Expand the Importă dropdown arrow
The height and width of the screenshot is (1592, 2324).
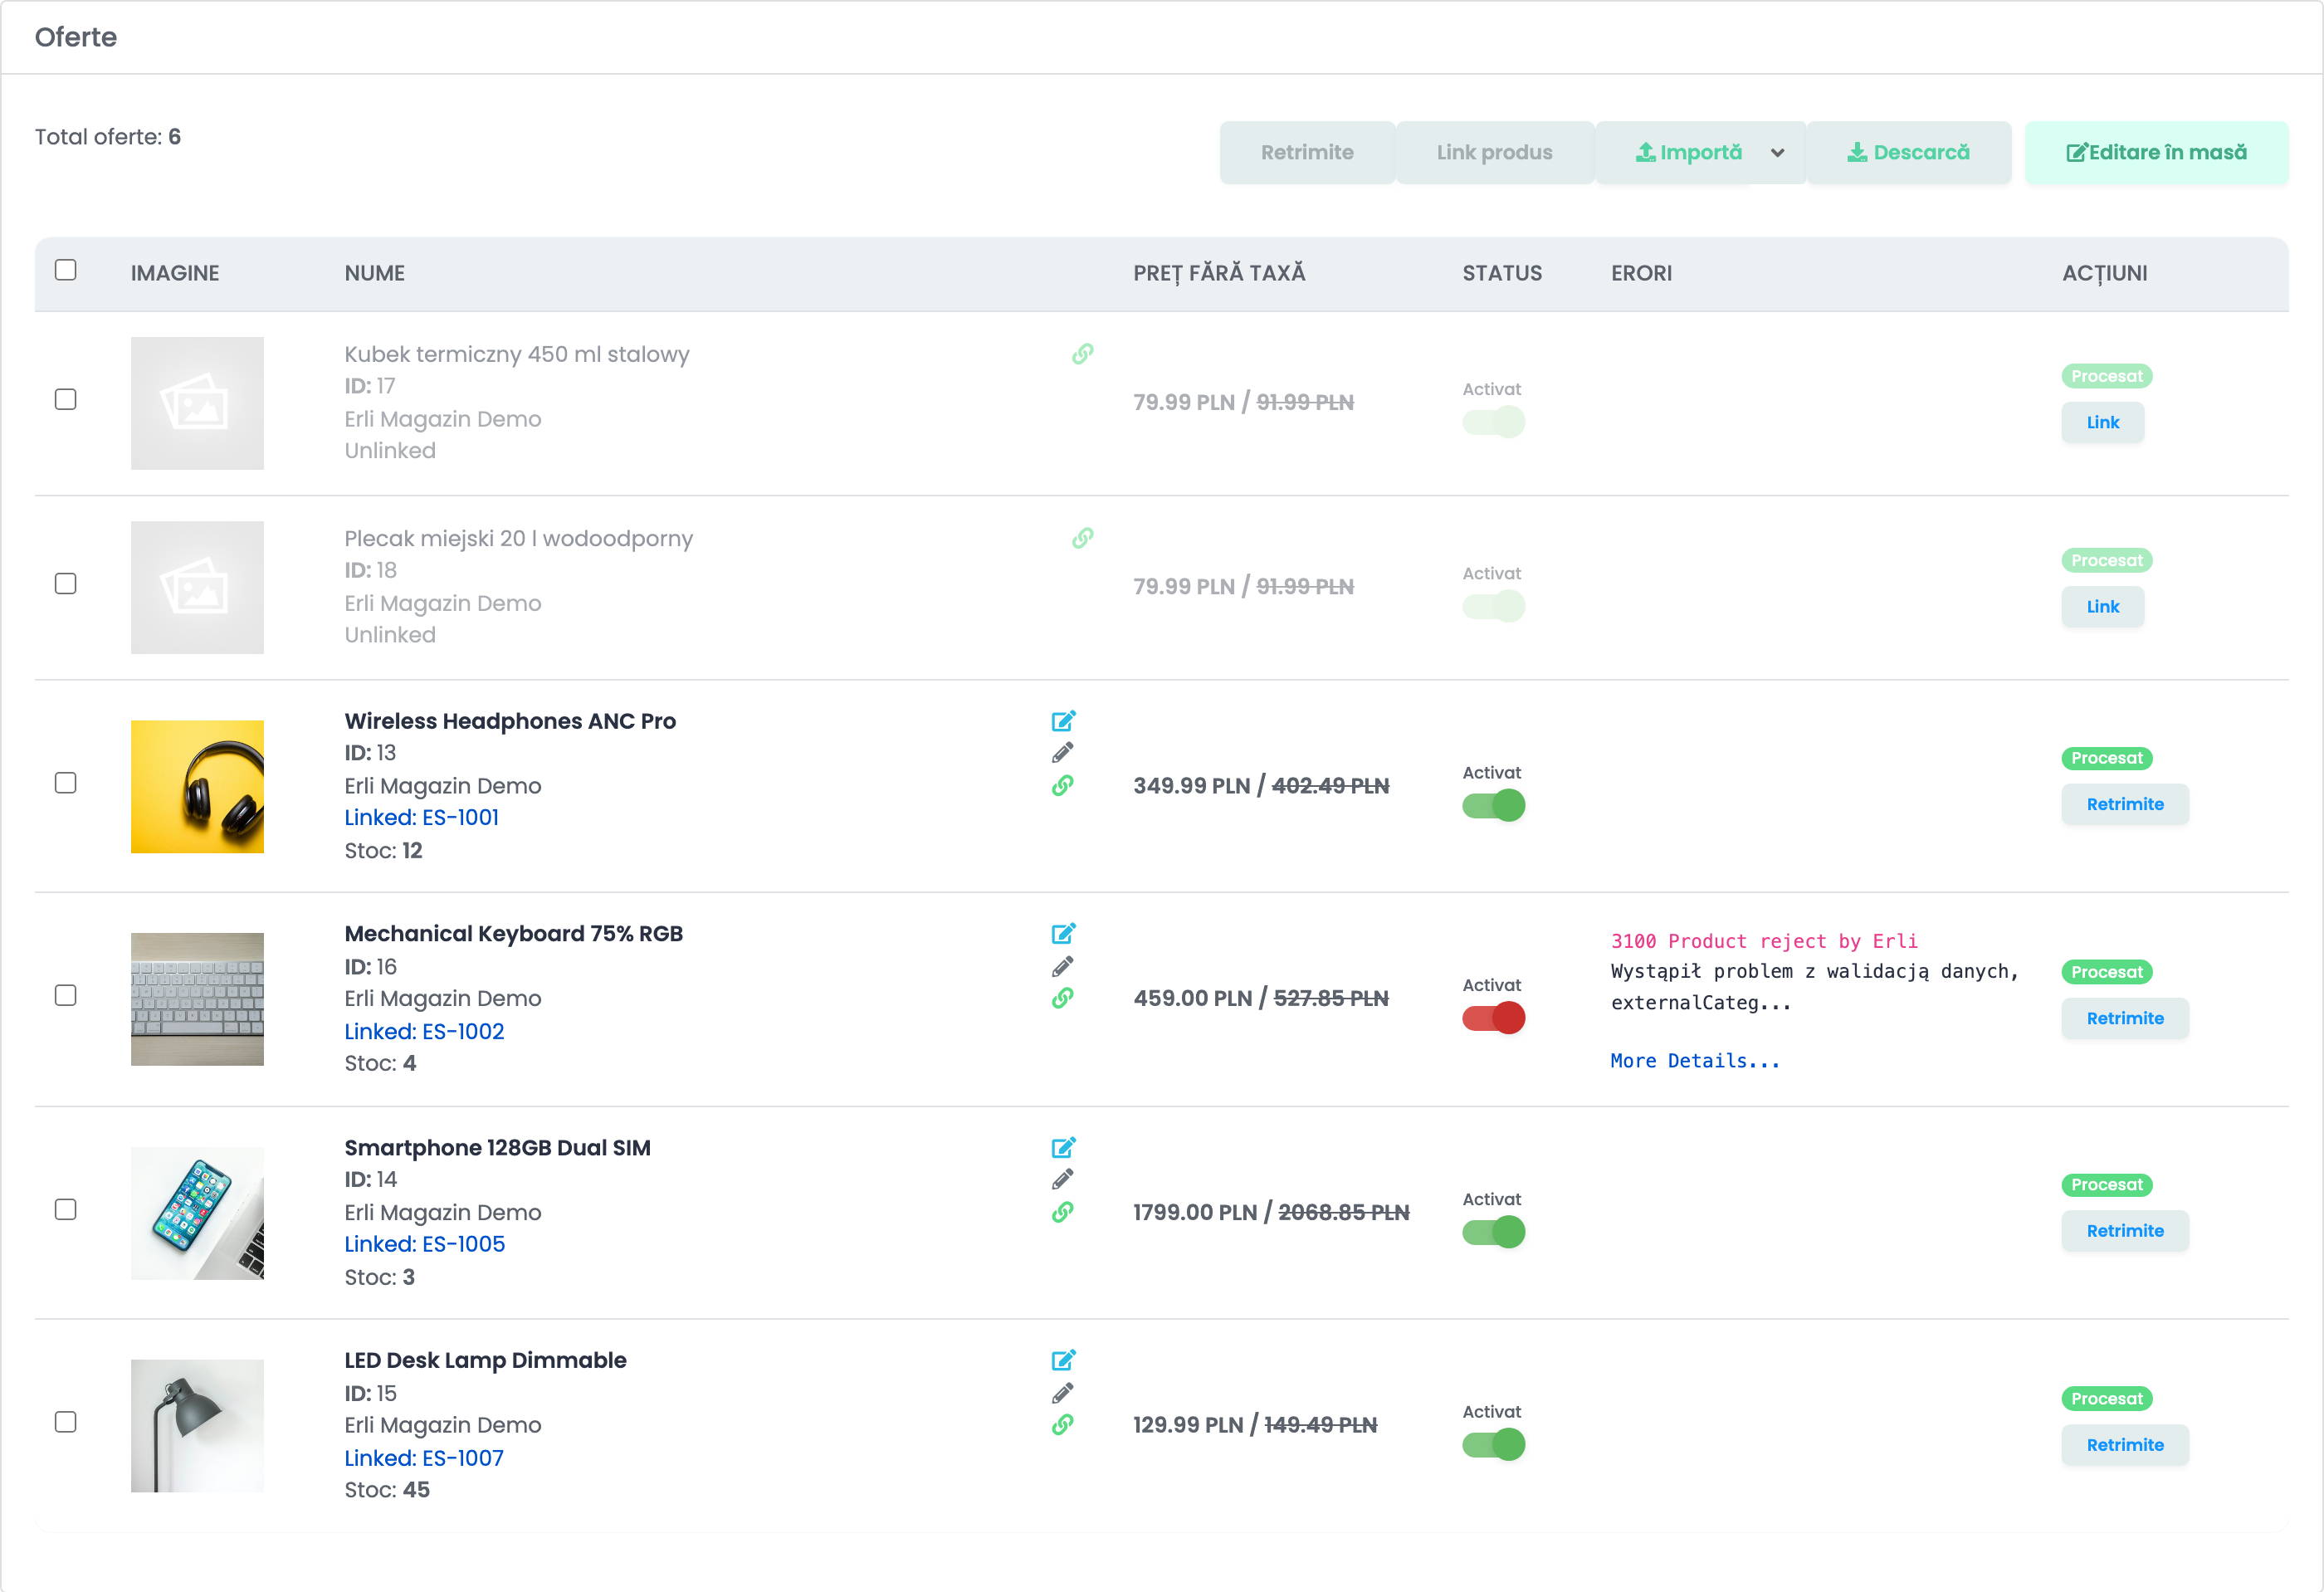click(x=1777, y=153)
